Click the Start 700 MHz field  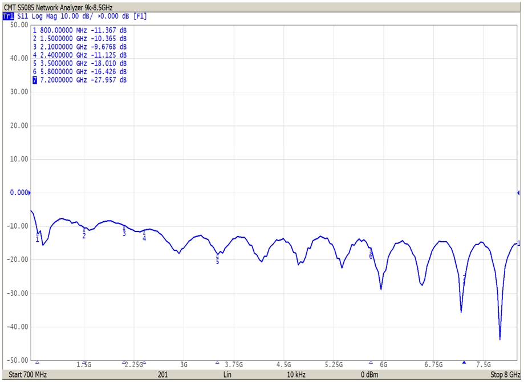click(28, 375)
